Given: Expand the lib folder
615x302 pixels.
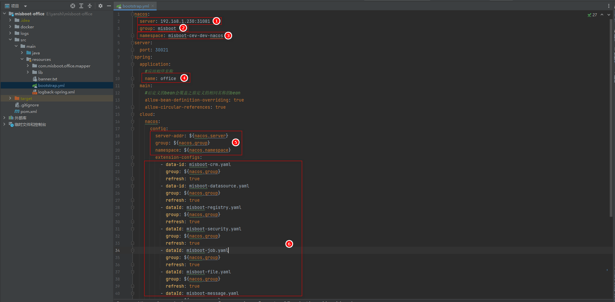Looking at the screenshot, I should pyautogui.click(x=28, y=72).
